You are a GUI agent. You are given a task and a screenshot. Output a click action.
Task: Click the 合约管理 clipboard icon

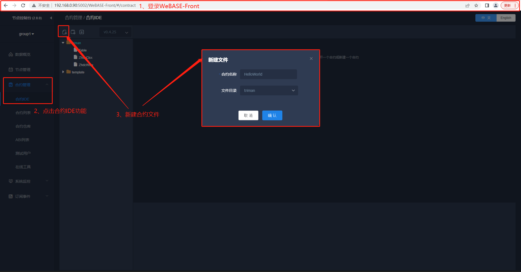pyautogui.click(x=11, y=85)
